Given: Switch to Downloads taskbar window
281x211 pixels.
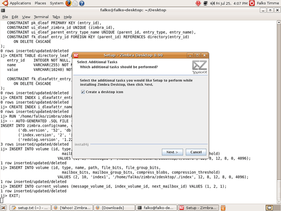Looking at the screenshot, I should (114, 208).
